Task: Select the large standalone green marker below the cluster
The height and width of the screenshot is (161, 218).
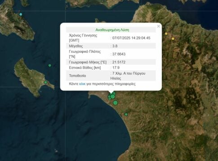Action: [115, 103]
